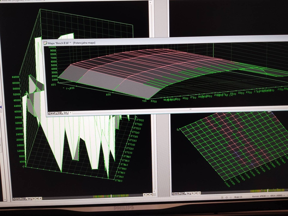Select the 3d tab in Bosch II 16 map window

[65, 113]
